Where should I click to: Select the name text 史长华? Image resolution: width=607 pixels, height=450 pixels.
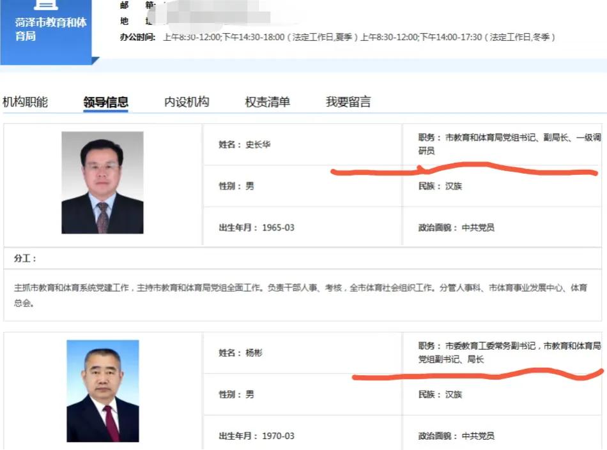[258, 145]
